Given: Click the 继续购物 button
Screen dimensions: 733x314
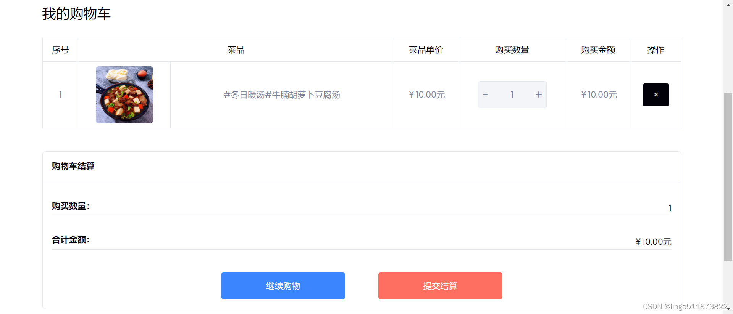Looking at the screenshot, I should (x=283, y=286).
